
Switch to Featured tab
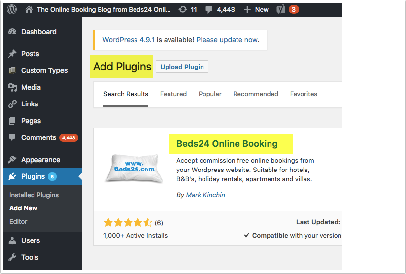[173, 94]
